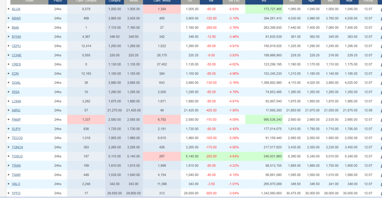Screen dimensions: 382x198
Task: Sort by the Var (%) column header
Action: coord(234,1)
